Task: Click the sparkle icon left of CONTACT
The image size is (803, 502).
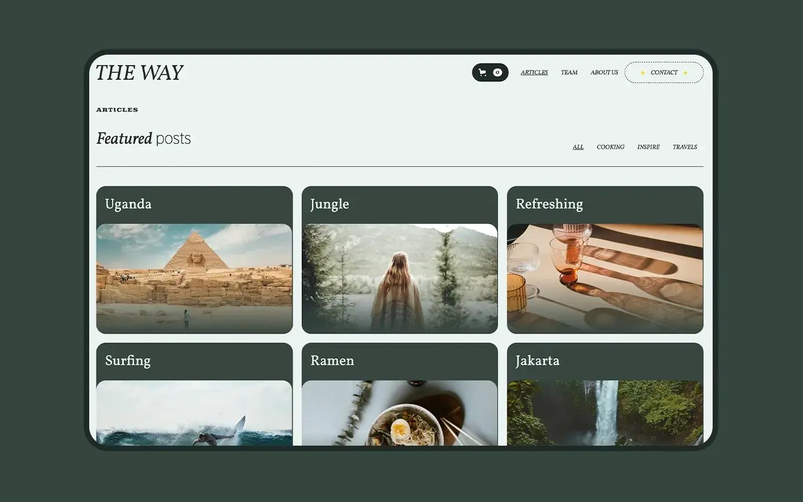Action: pyautogui.click(x=642, y=73)
